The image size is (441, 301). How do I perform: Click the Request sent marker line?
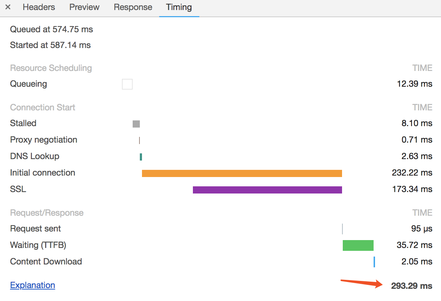click(342, 229)
